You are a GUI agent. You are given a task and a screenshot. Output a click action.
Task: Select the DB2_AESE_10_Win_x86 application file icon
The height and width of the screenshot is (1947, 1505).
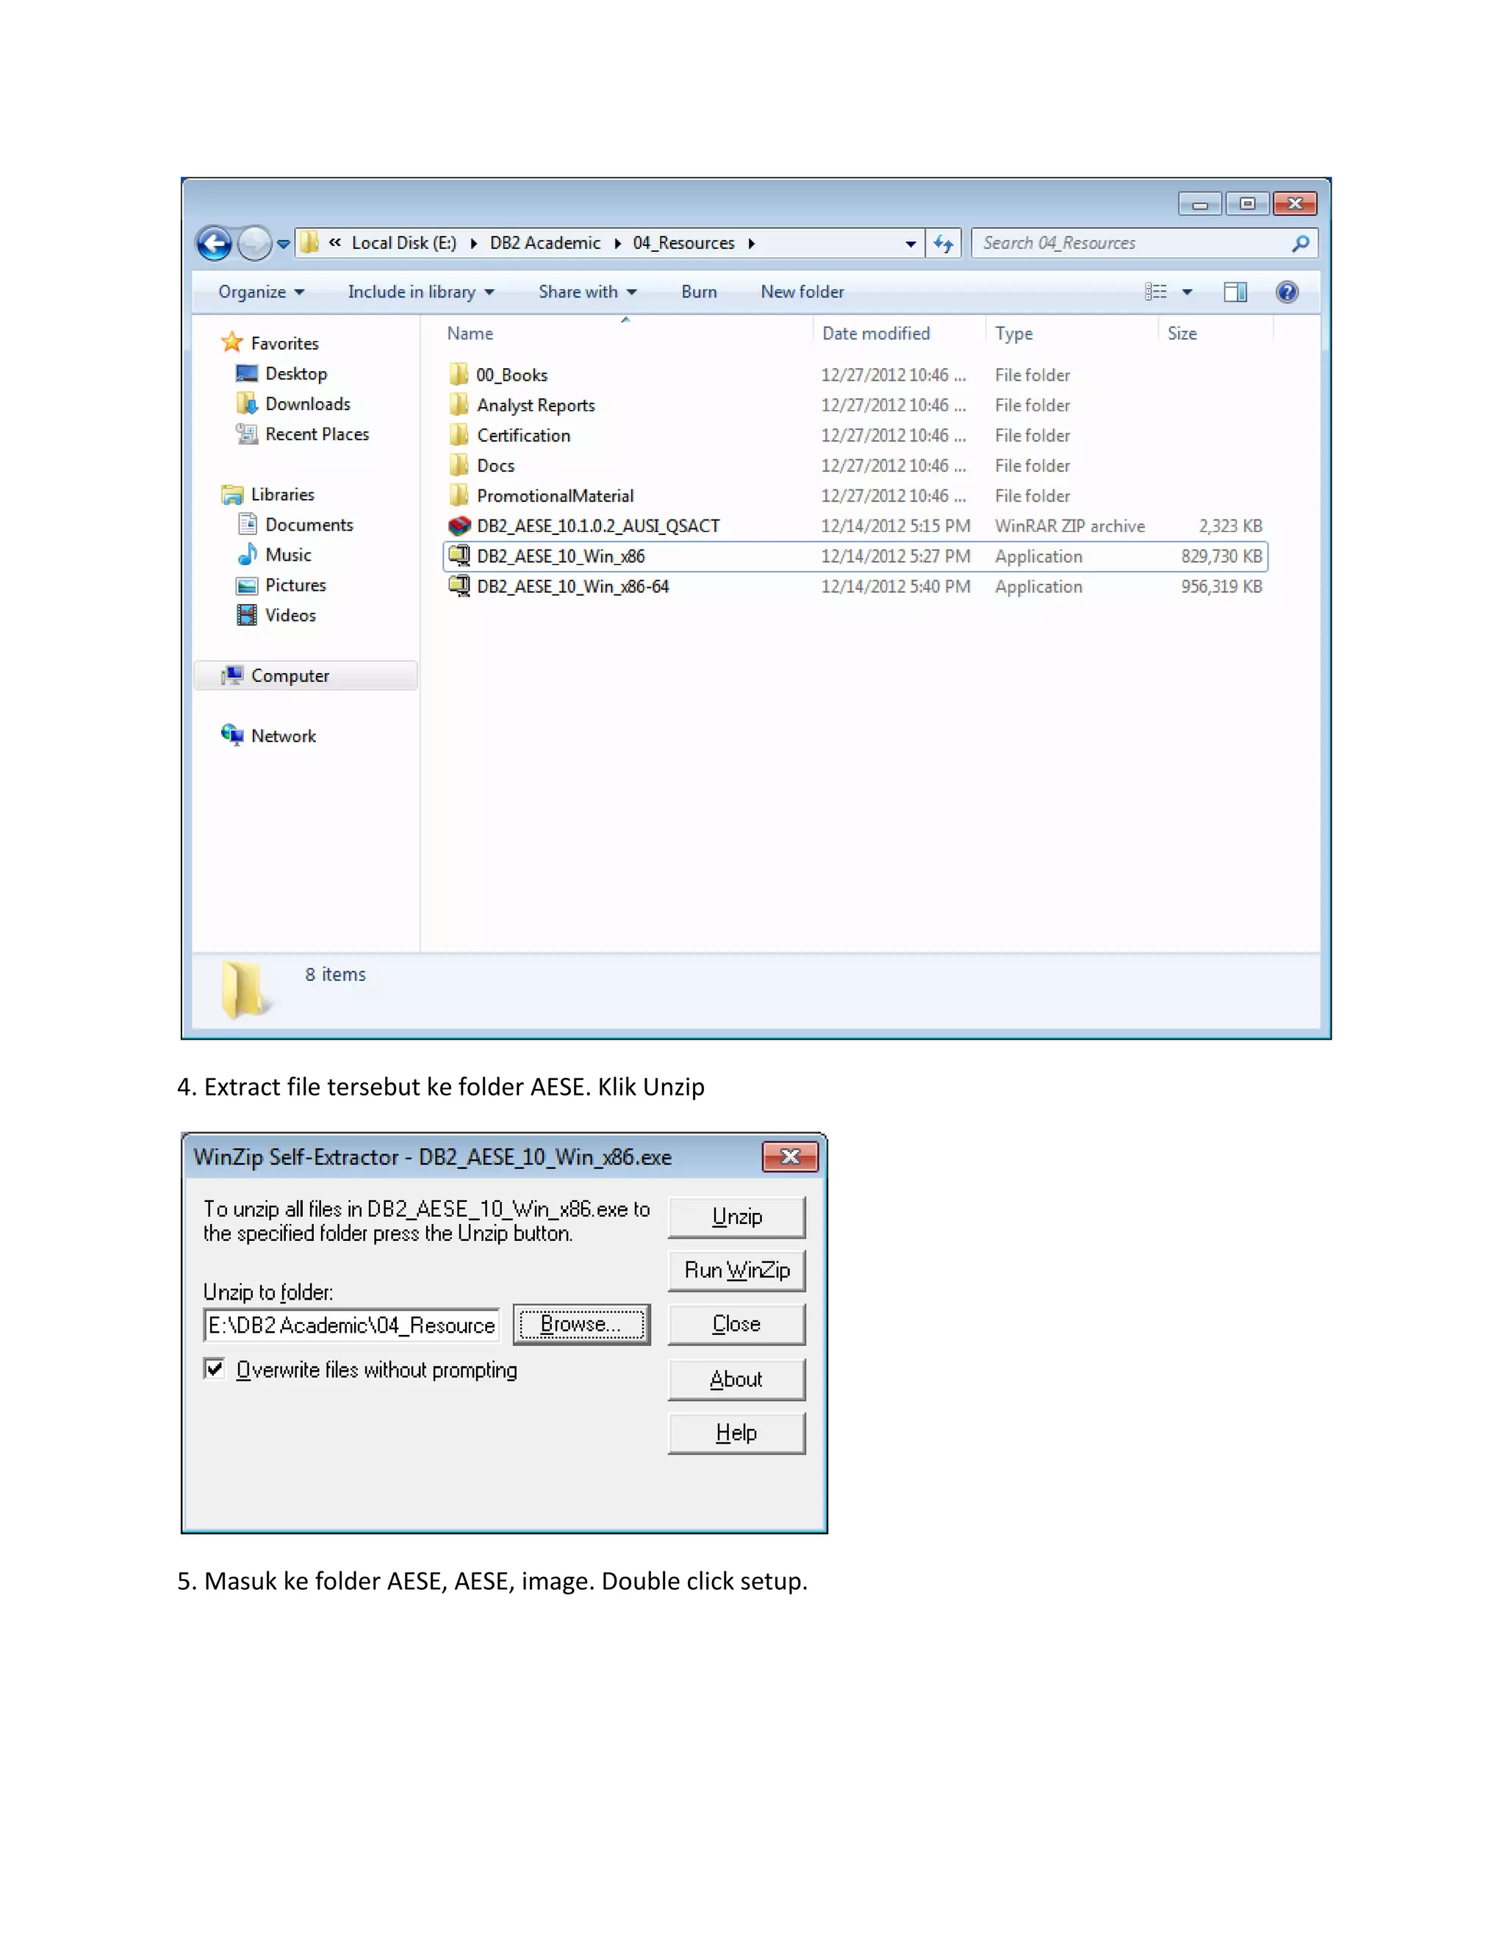459,556
